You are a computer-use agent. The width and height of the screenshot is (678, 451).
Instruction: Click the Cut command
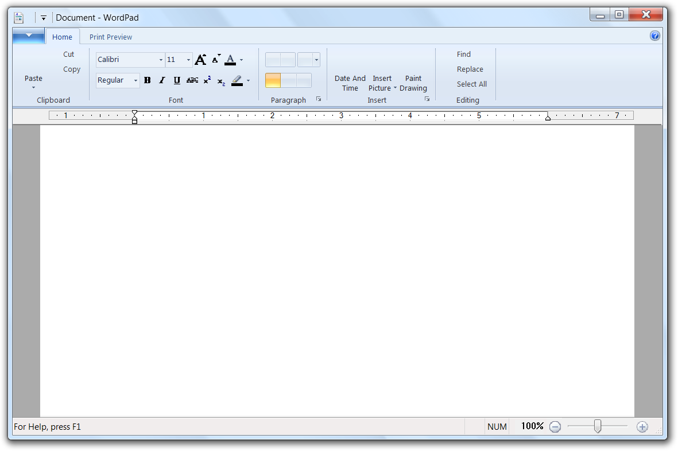click(x=69, y=55)
